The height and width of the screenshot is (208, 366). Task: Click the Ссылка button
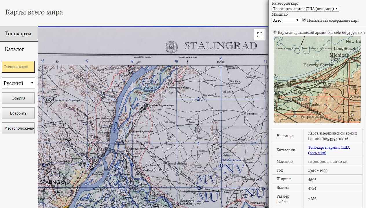pos(18,98)
